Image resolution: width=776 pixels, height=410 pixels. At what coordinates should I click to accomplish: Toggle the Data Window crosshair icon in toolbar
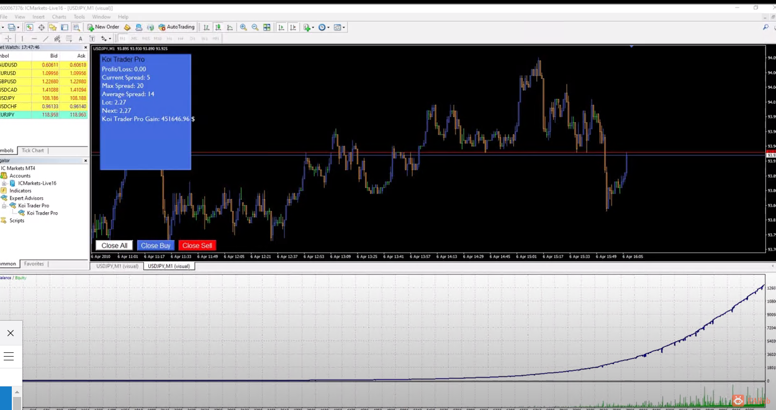tap(41, 27)
